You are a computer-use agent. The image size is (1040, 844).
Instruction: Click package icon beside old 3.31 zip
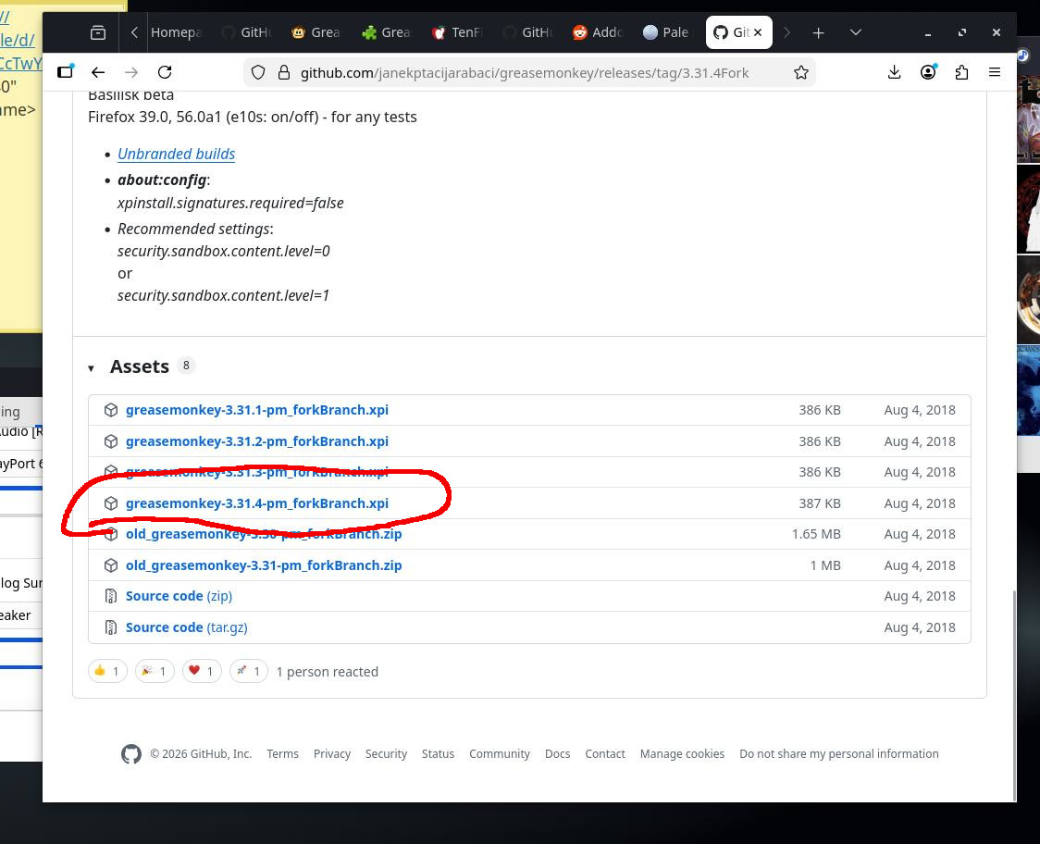coord(111,565)
